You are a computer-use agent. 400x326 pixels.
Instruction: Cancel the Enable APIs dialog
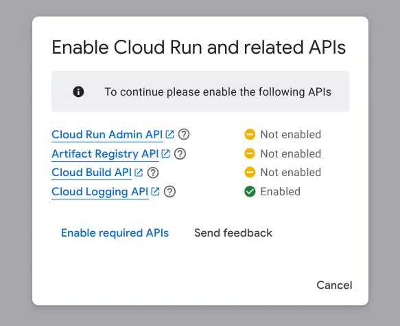[x=334, y=285]
